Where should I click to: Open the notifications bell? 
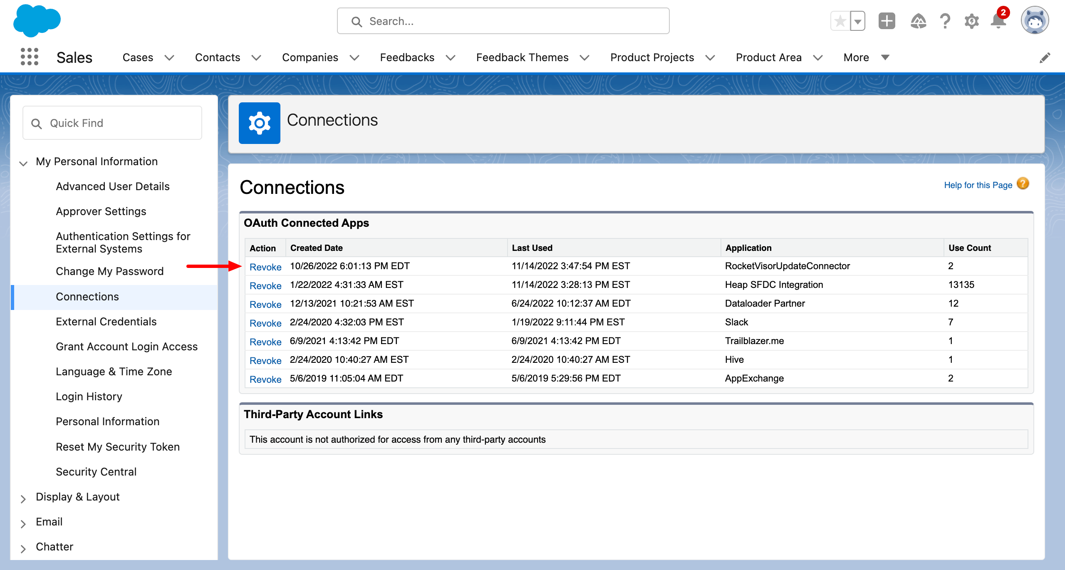[998, 21]
